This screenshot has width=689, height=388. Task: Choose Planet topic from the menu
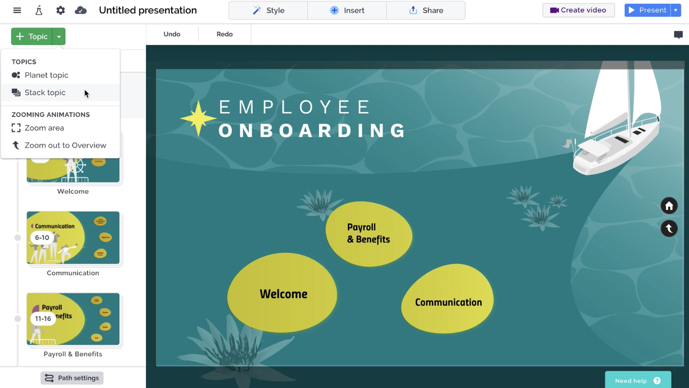point(60,75)
